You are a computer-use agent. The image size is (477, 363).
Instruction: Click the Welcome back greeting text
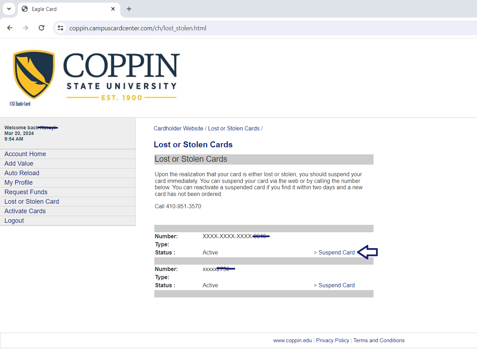30,128
